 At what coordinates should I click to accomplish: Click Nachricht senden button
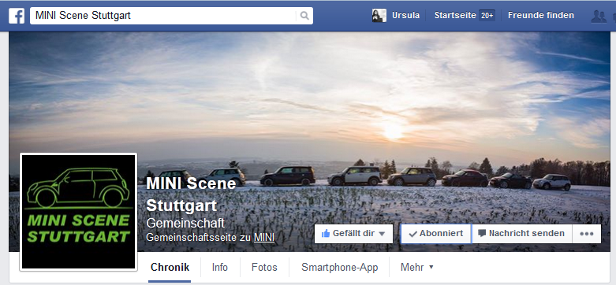tap(521, 234)
